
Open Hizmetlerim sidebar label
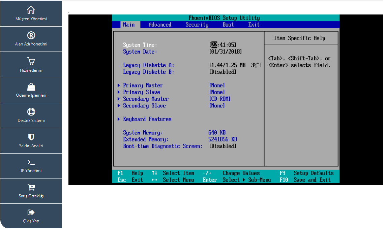click(x=31, y=70)
